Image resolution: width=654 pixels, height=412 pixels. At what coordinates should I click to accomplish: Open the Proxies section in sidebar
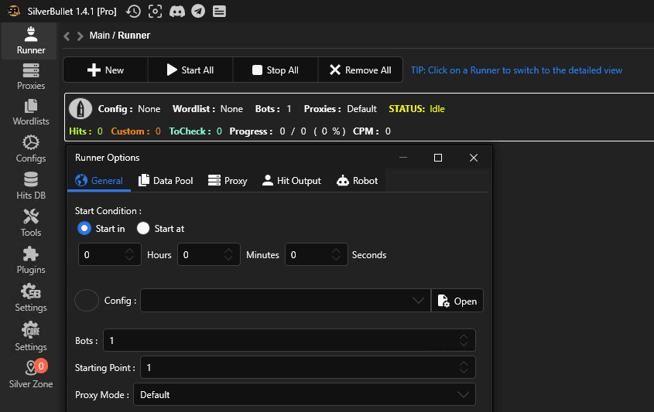pyautogui.click(x=31, y=77)
